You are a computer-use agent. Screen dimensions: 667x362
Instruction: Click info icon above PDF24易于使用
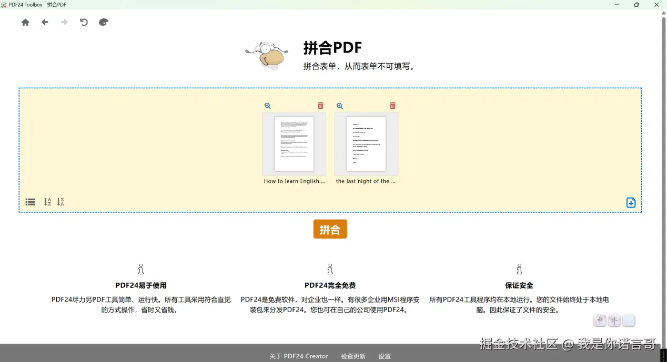click(141, 269)
